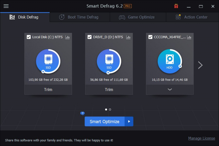
Task: Start Smart Optimize
Action: 105,121
